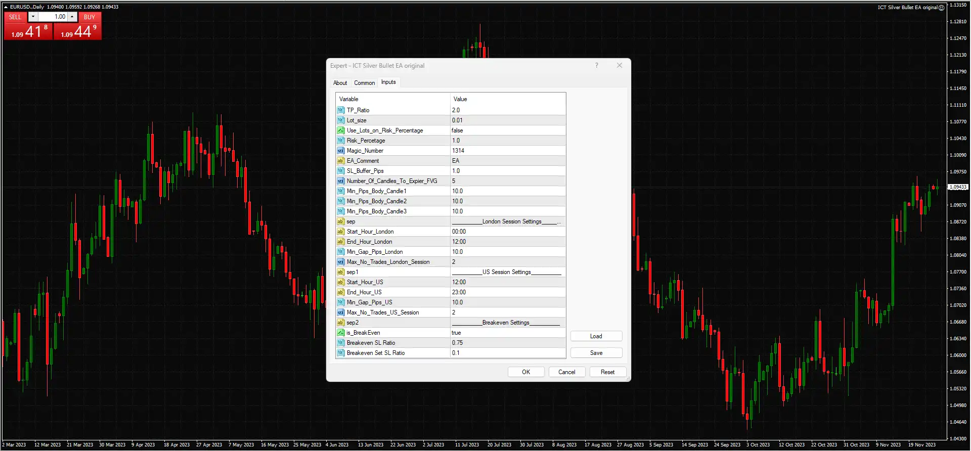Click the Use_Lots_on_Risk_Percentage boolean icon
Image resolution: width=971 pixels, height=451 pixels.
pyautogui.click(x=340, y=130)
